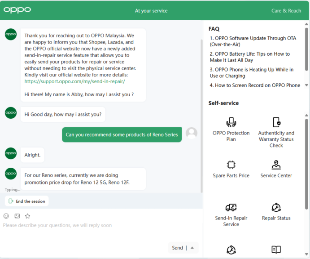The width and height of the screenshot is (310, 259).
Task: Open Authenticity and Warranty Status Check icon
Action: (276, 122)
